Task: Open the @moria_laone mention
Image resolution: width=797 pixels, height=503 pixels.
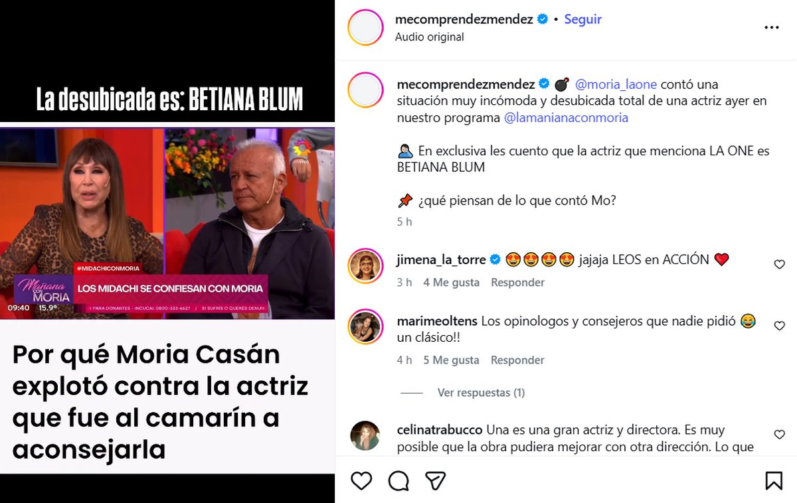Action: click(616, 84)
